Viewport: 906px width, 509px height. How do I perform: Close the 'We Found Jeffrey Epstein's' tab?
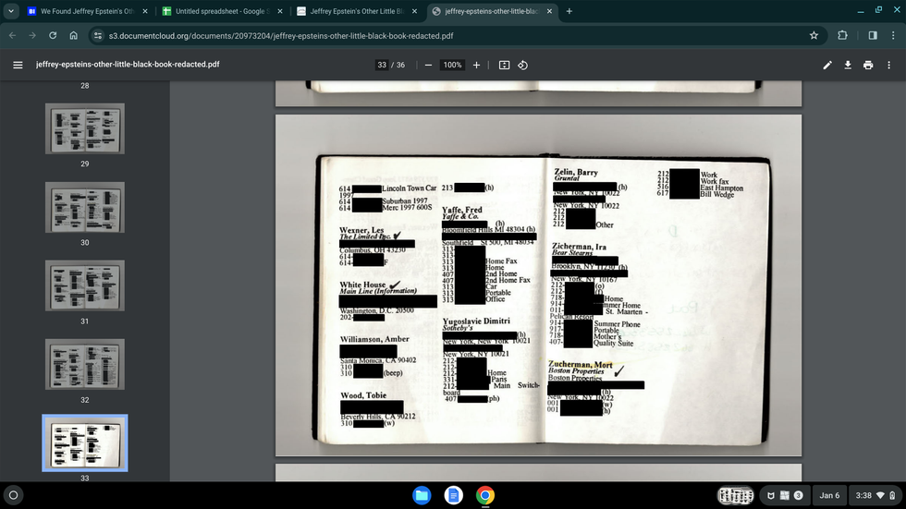[145, 11]
